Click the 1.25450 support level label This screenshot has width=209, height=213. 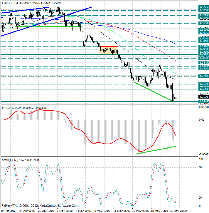[204, 101]
